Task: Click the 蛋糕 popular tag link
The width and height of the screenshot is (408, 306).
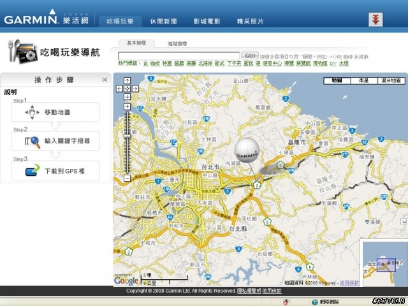Action: point(248,63)
